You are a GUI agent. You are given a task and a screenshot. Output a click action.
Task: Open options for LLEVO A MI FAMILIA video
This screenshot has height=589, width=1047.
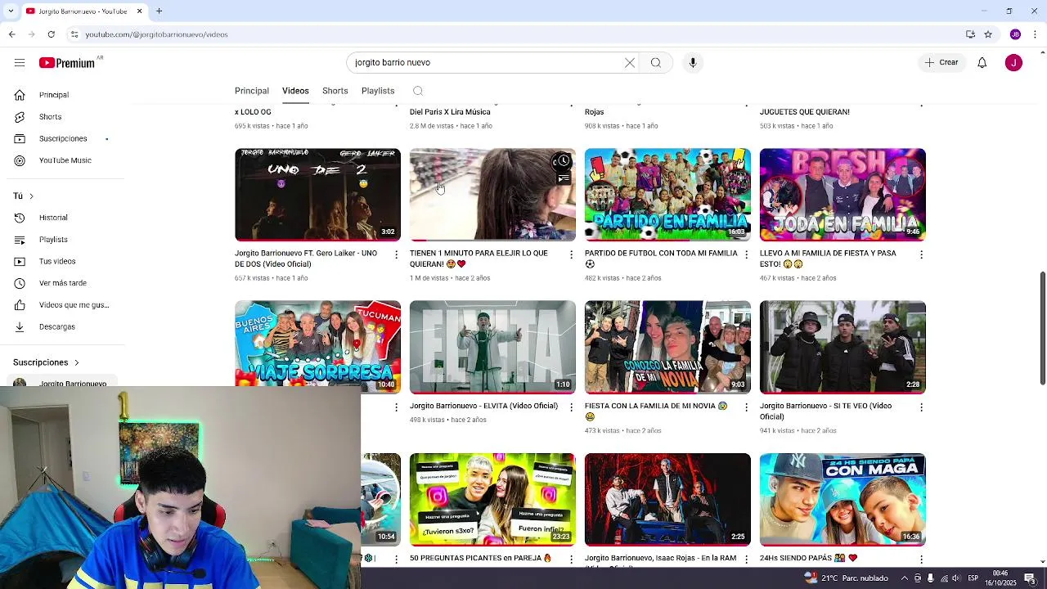pos(921,254)
